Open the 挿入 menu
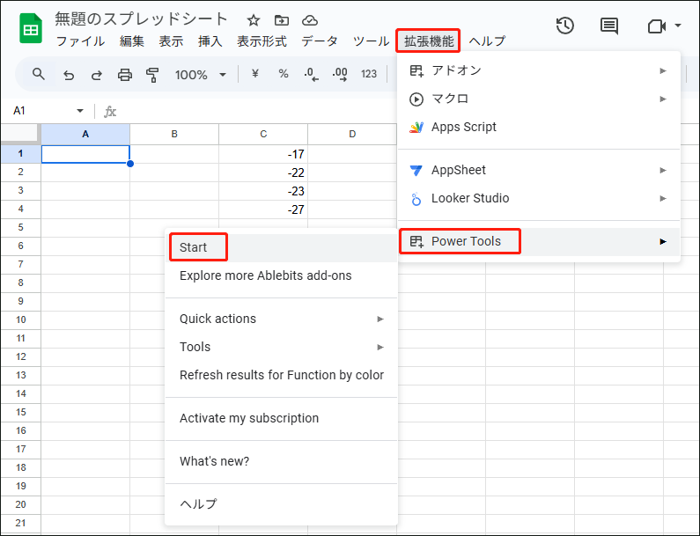Viewport: 700px width, 536px height. (210, 41)
